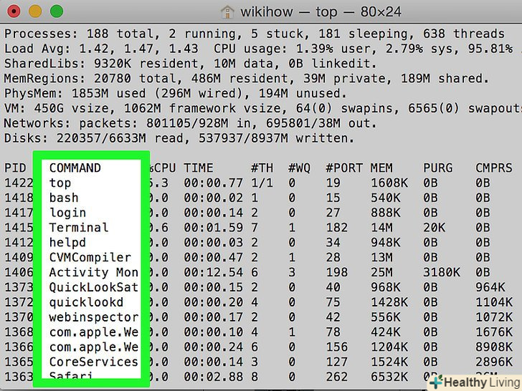Click the #TH column header
Screen dimensions: 522x391
[262, 168]
